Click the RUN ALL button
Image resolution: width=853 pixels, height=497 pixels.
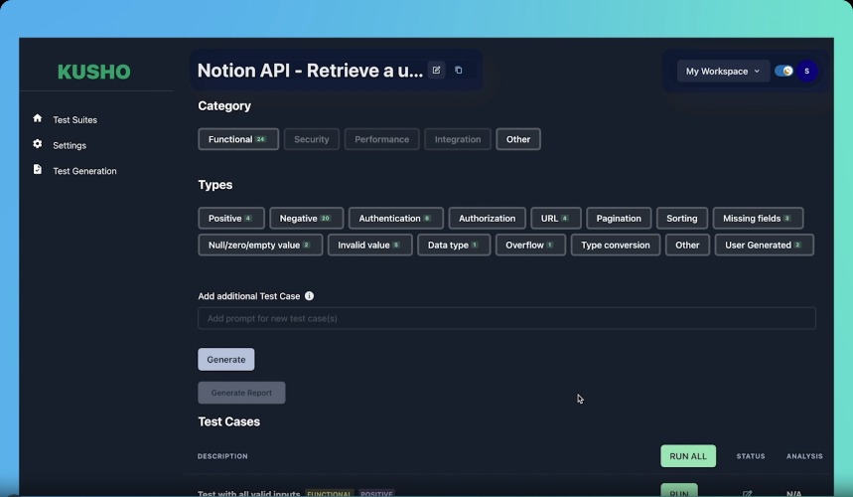(688, 456)
